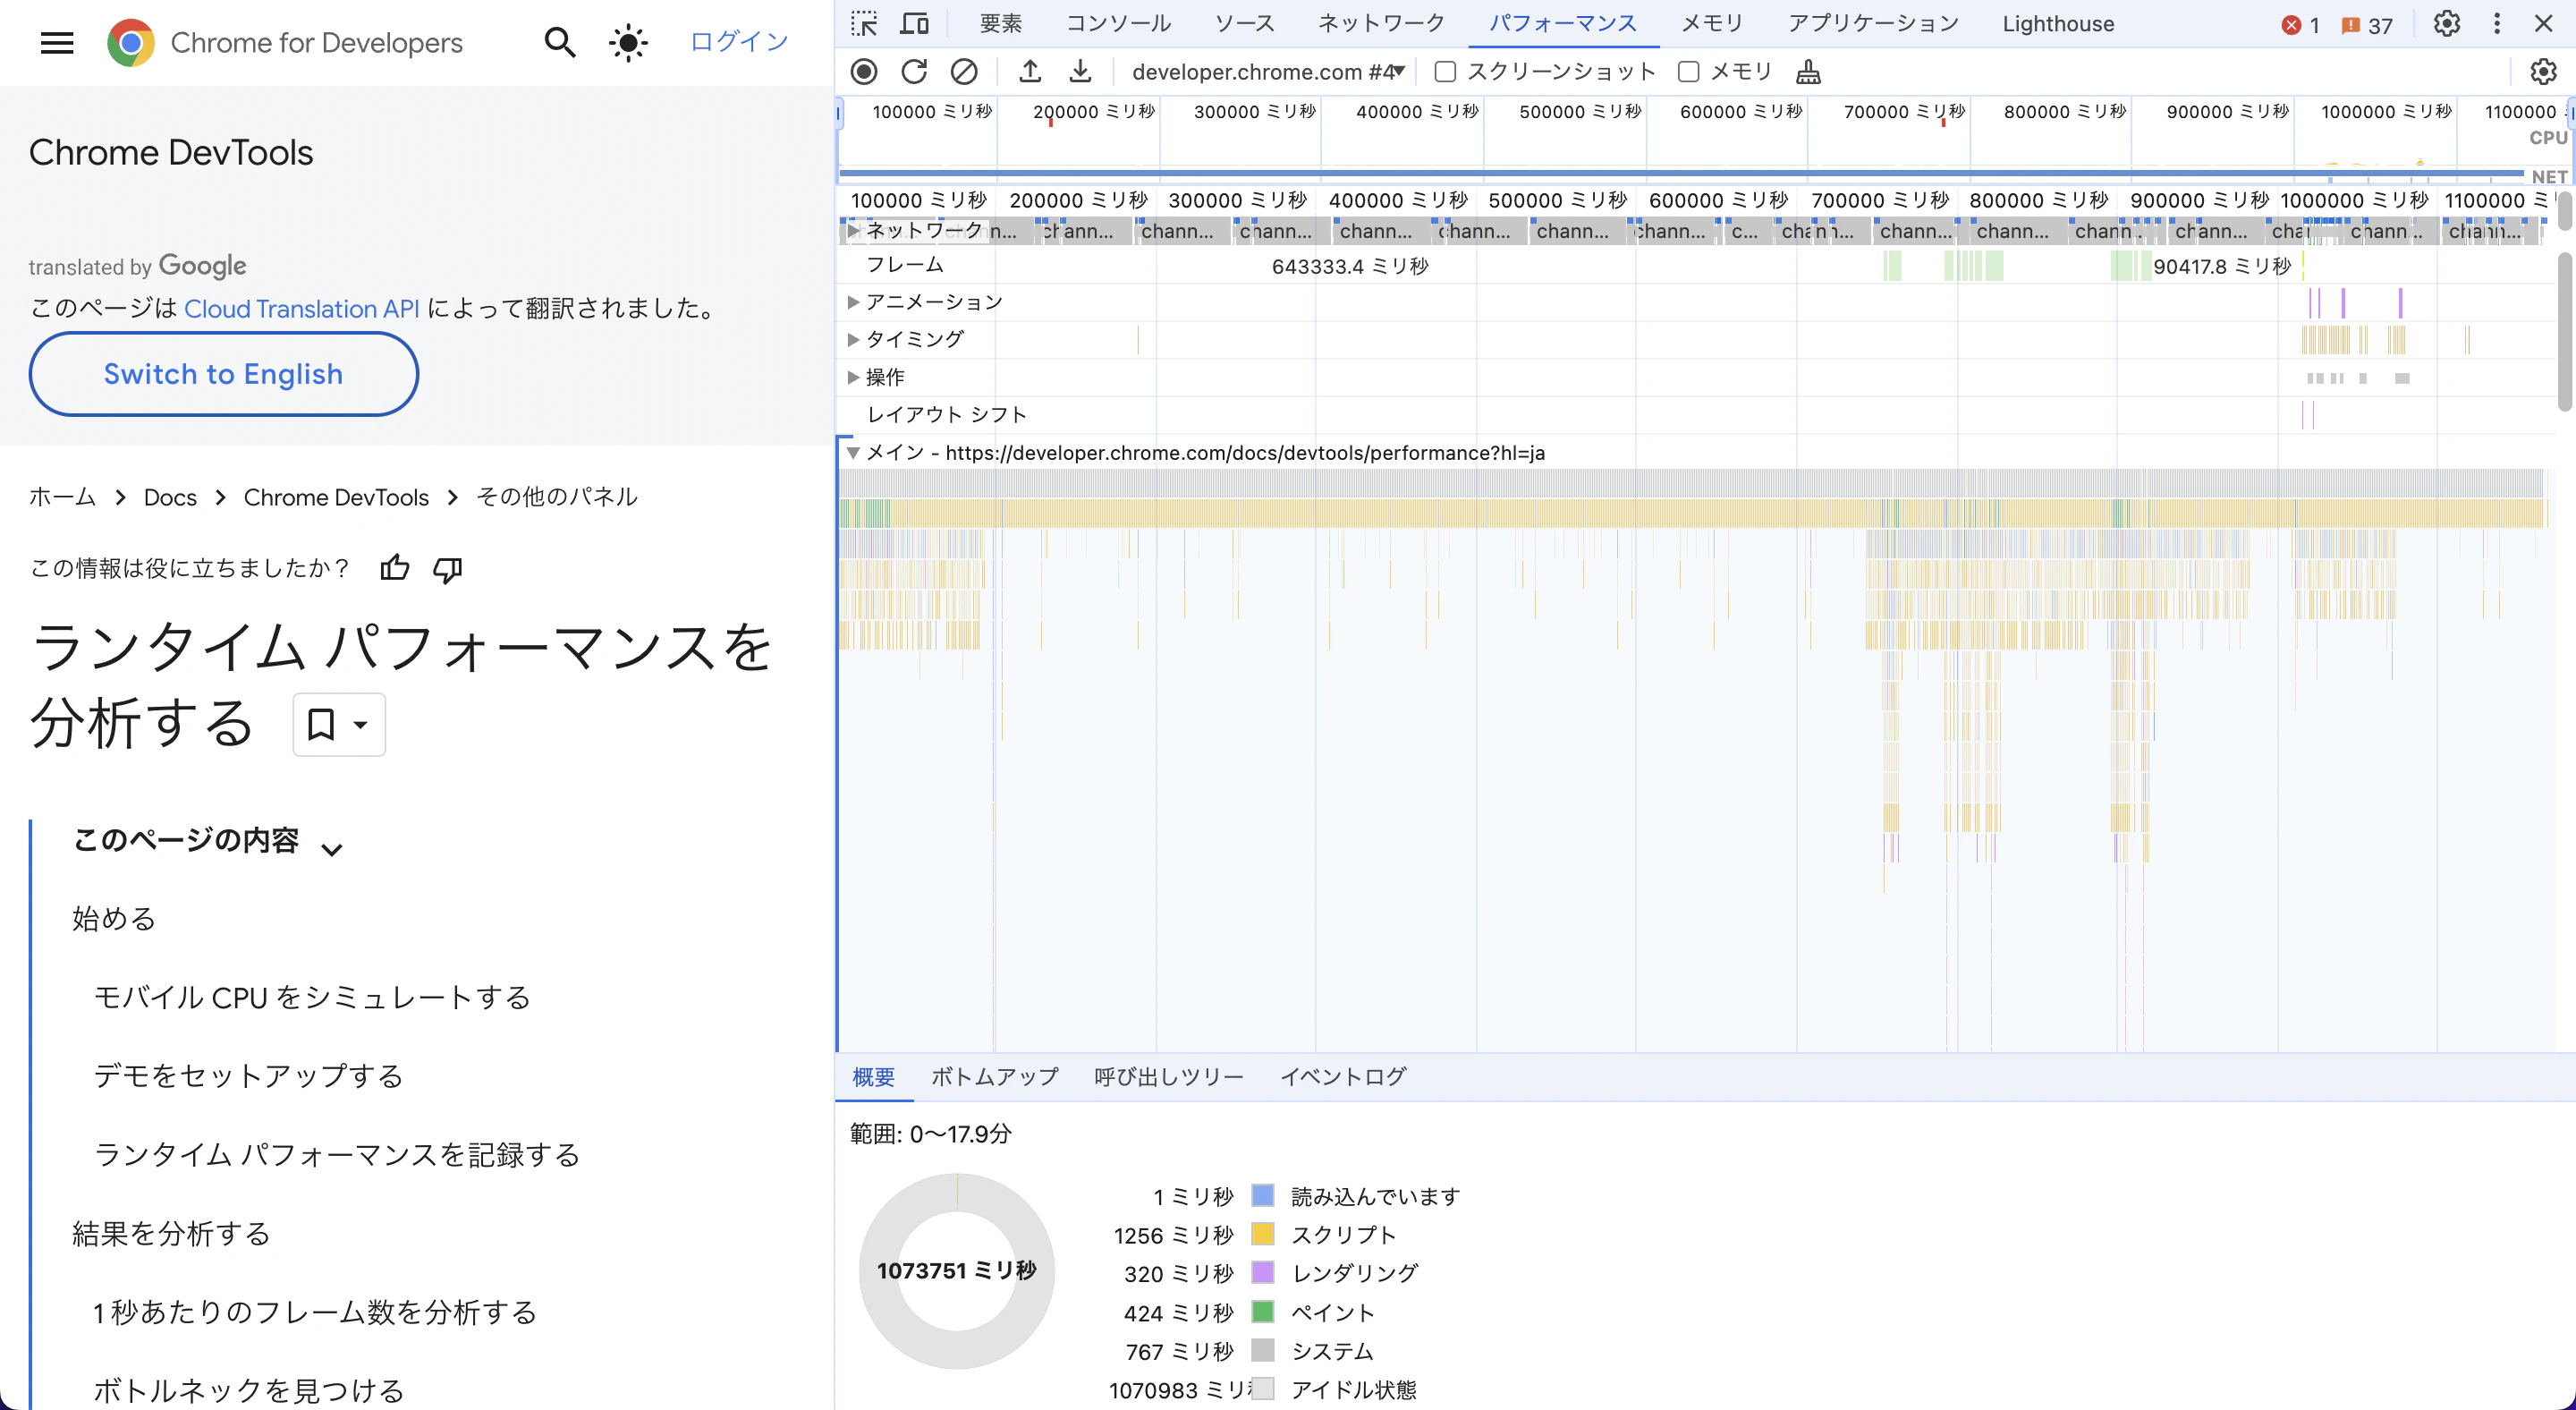Viewport: 2576px width, 1410px height.
Task: Click the スクリプト yellow color swatch
Action: tap(1262, 1234)
